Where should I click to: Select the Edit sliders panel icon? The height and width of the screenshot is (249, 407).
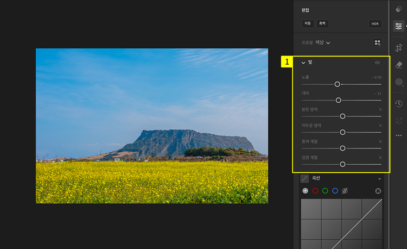tap(399, 26)
